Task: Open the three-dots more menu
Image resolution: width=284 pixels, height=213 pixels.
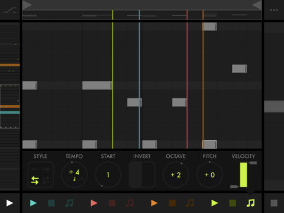Action: point(274,10)
